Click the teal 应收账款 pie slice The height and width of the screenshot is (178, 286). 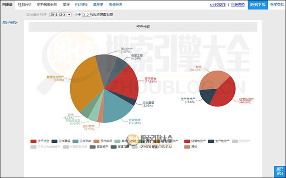tap(116, 107)
